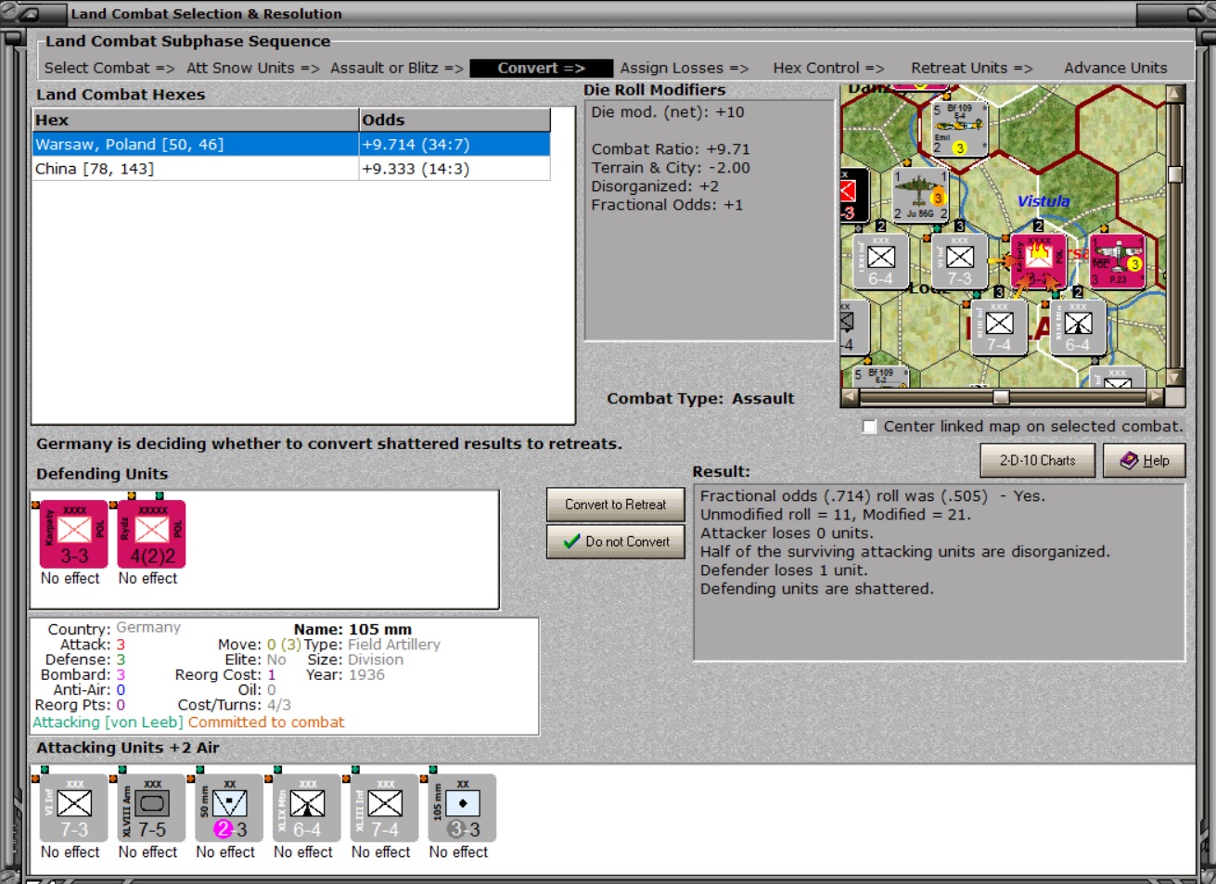Click 'Name: 105 mm' unit info text

coord(352,630)
